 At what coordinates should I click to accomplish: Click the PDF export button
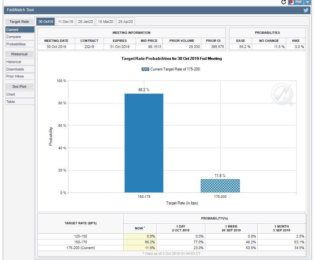coord(296,2)
